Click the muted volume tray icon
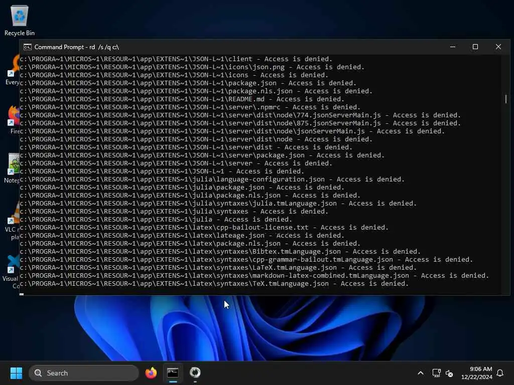The height and width of the screenshot is (385, 514). 449,373
